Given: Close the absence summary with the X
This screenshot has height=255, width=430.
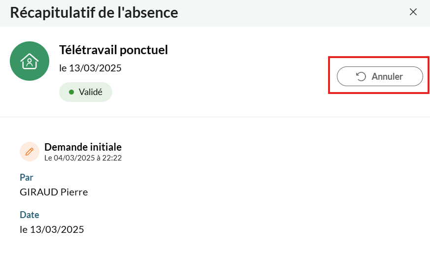Looking at the screenshot, I should 413,12.
